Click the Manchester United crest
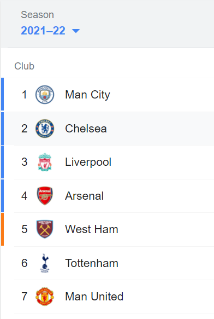This screenshot has height=319, width=214. [x=45, y=297]
